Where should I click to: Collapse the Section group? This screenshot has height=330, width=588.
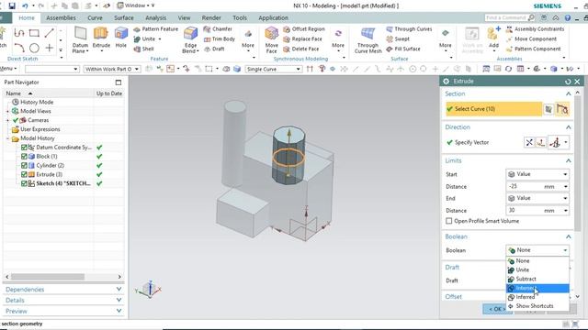click(x=568, y=93)
